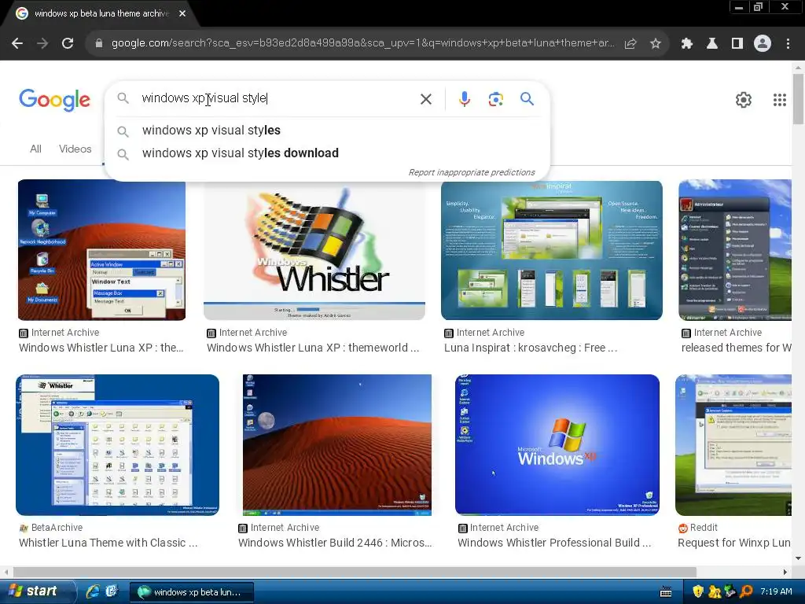The image size is (805, 604).
Task: Open "Whistler Luna Theme with Classic ..." link
Action: coord(108,543)
